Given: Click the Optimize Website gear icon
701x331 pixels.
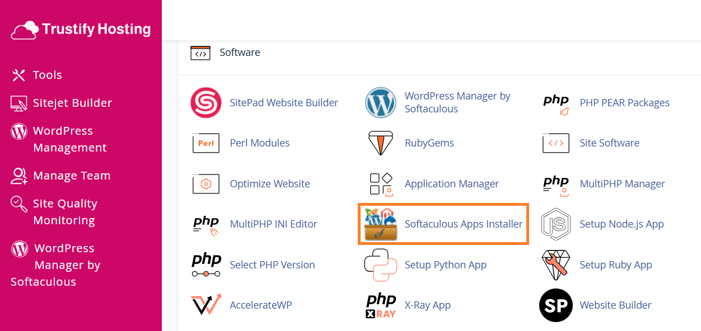Looking at the screenshot, I should (206, 183).
